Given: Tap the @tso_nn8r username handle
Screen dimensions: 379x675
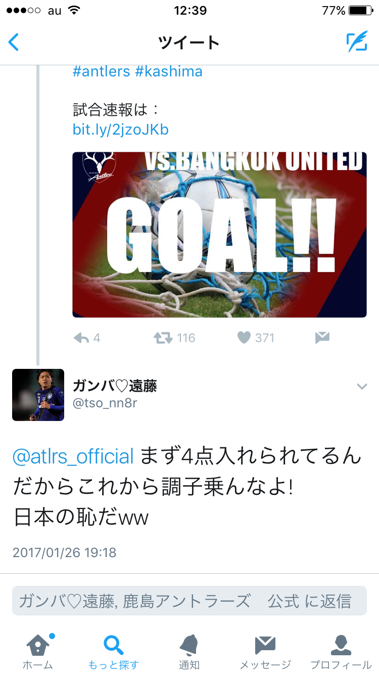Looking at the screenshot, I should pyautogui.click(x=105, y=403).
